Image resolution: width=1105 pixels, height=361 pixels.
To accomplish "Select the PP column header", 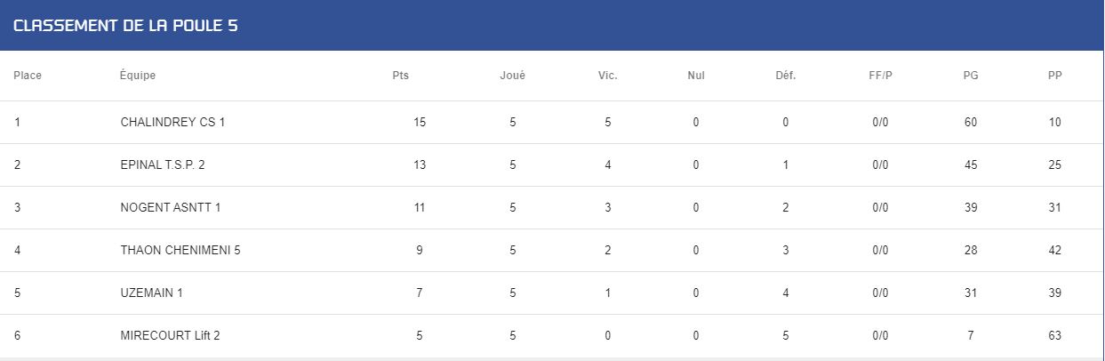I will tap(1055, 76).
